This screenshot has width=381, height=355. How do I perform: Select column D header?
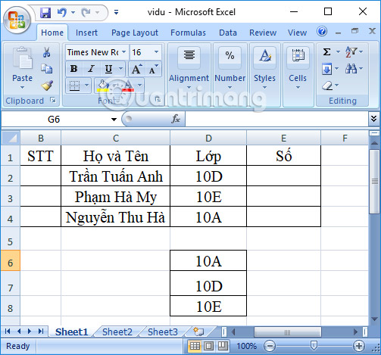coord(208,138)
